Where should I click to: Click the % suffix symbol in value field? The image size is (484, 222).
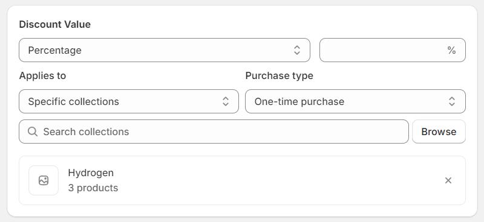(x=451, y=50)
